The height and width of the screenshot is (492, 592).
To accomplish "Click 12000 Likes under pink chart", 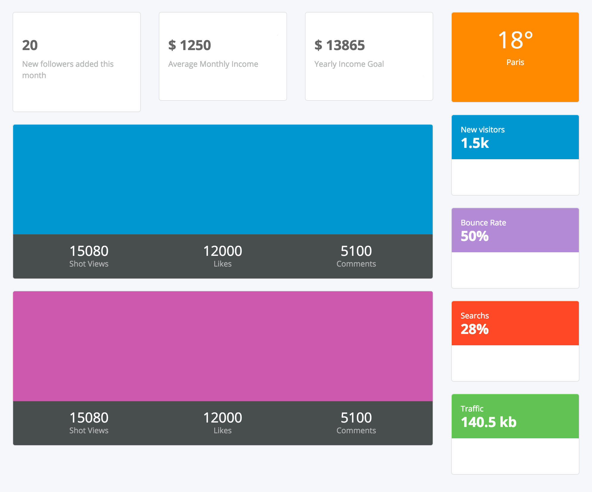I will click(223, 423).
